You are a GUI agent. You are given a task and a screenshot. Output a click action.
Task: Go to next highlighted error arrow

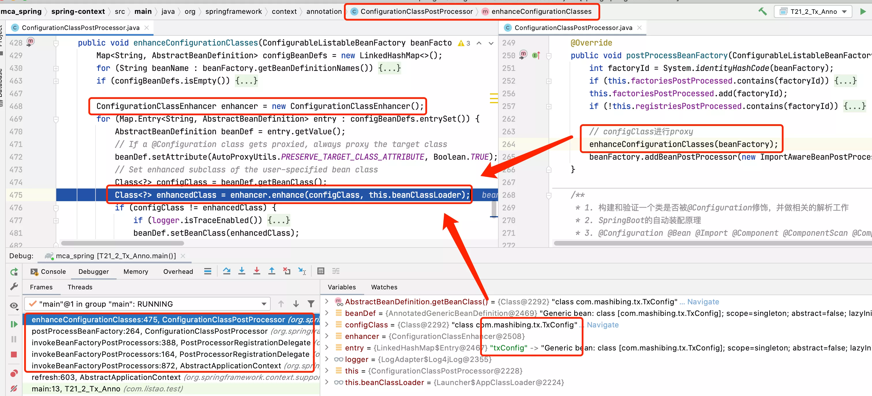pyautogui.click(x=491, y=43)
